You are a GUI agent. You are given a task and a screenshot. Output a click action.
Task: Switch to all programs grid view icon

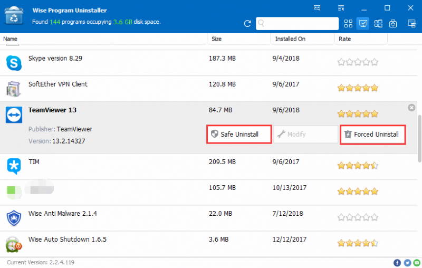point(348,24)
